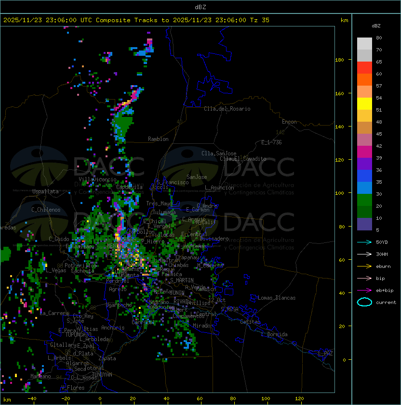Click the cyan 50YD arrow in legend
401x405 pixels.
tap(364, 242)
